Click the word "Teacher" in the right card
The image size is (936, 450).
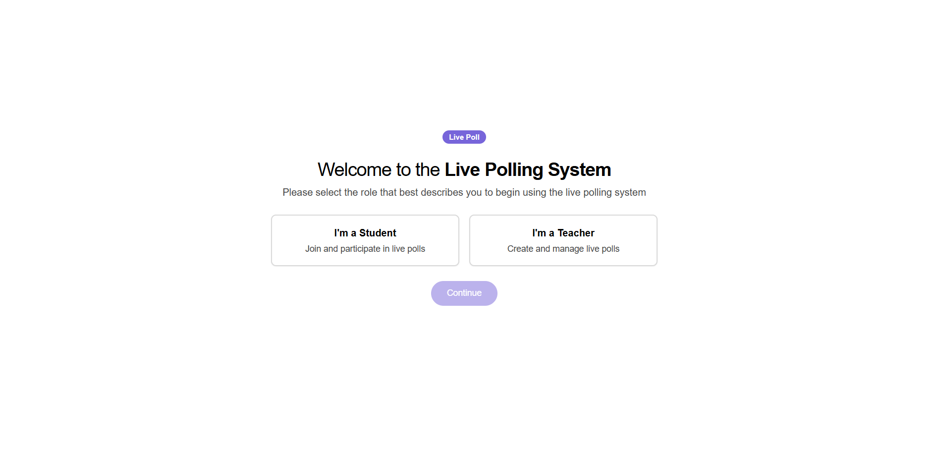pyautogui.click(x=576, y=233)
